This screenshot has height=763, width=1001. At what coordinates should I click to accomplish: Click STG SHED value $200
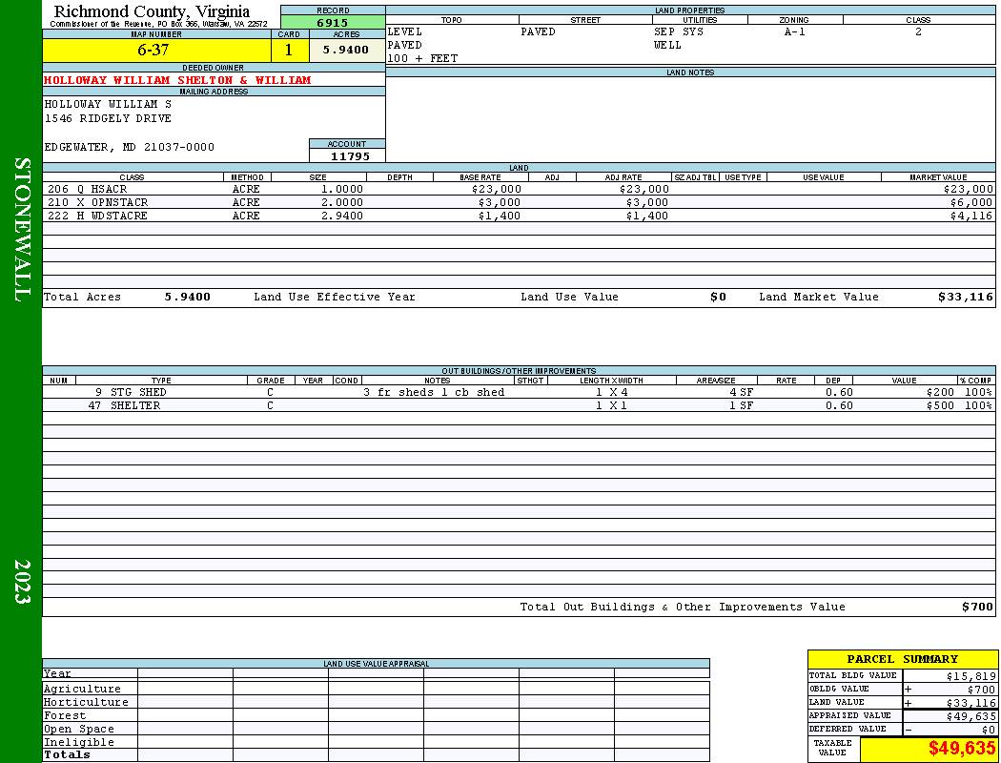click(940, 392)
